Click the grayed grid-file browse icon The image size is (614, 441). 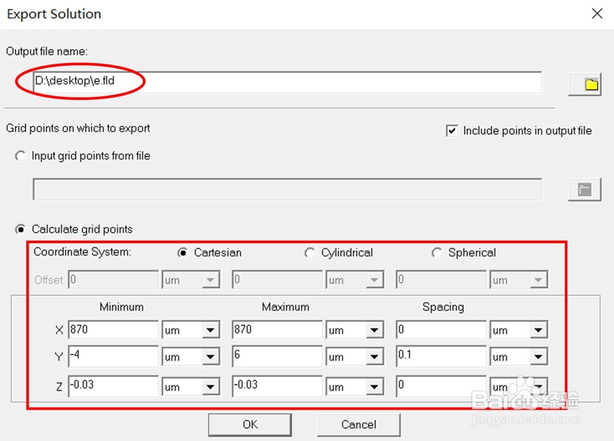[585, 189]
